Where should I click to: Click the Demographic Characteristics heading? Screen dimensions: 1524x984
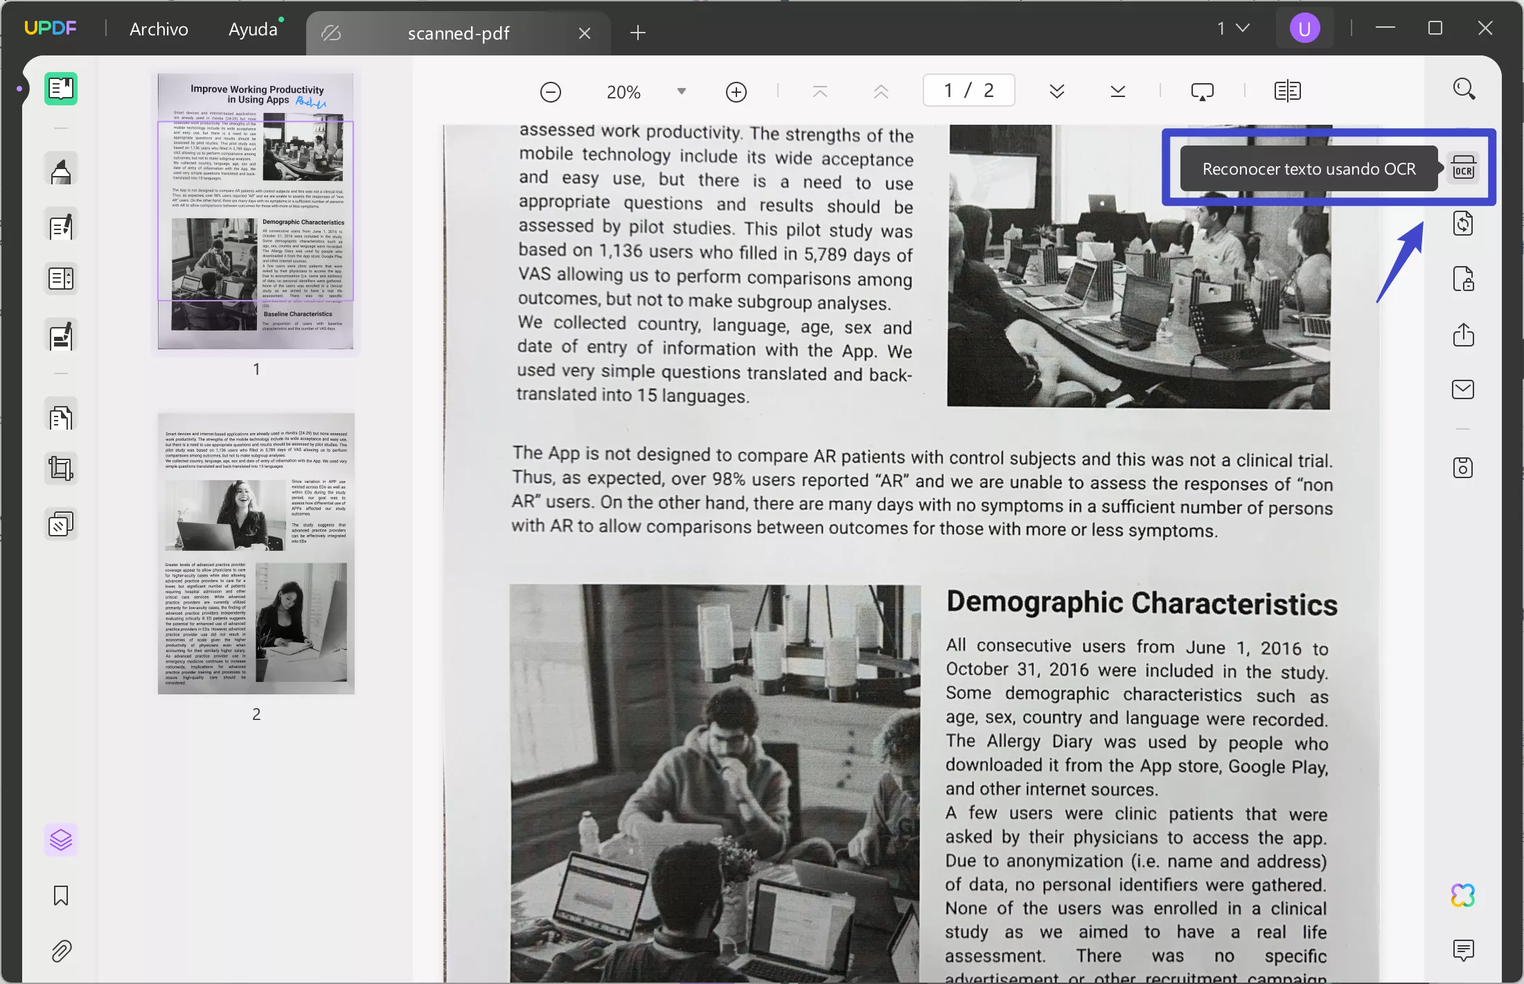click(x=1142, y=603)
